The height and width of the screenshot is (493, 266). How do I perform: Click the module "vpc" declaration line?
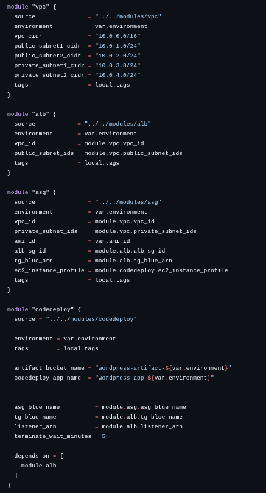pyautogui.click(x=32, y=7)
